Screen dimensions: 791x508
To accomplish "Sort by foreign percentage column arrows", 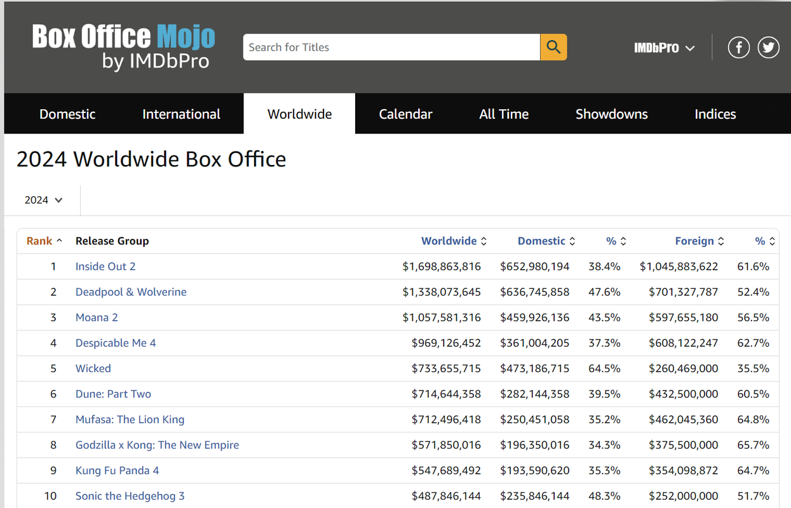I will point(772,241).
